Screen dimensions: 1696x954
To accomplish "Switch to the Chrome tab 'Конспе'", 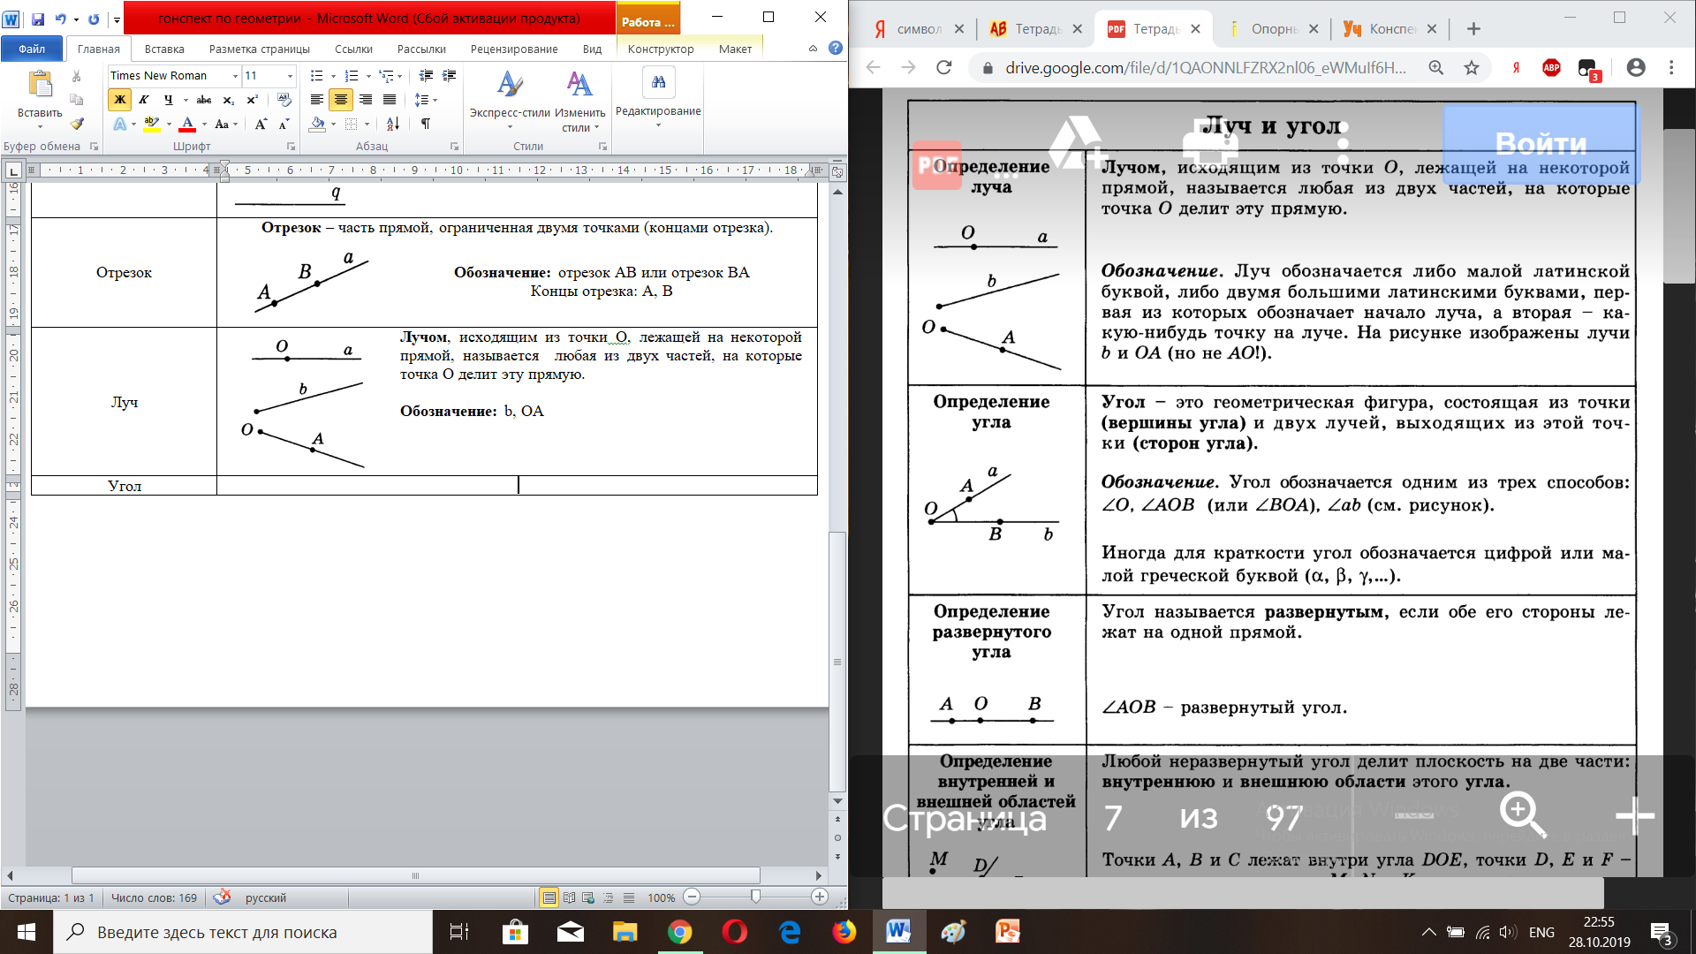I will pos(1390,29).
